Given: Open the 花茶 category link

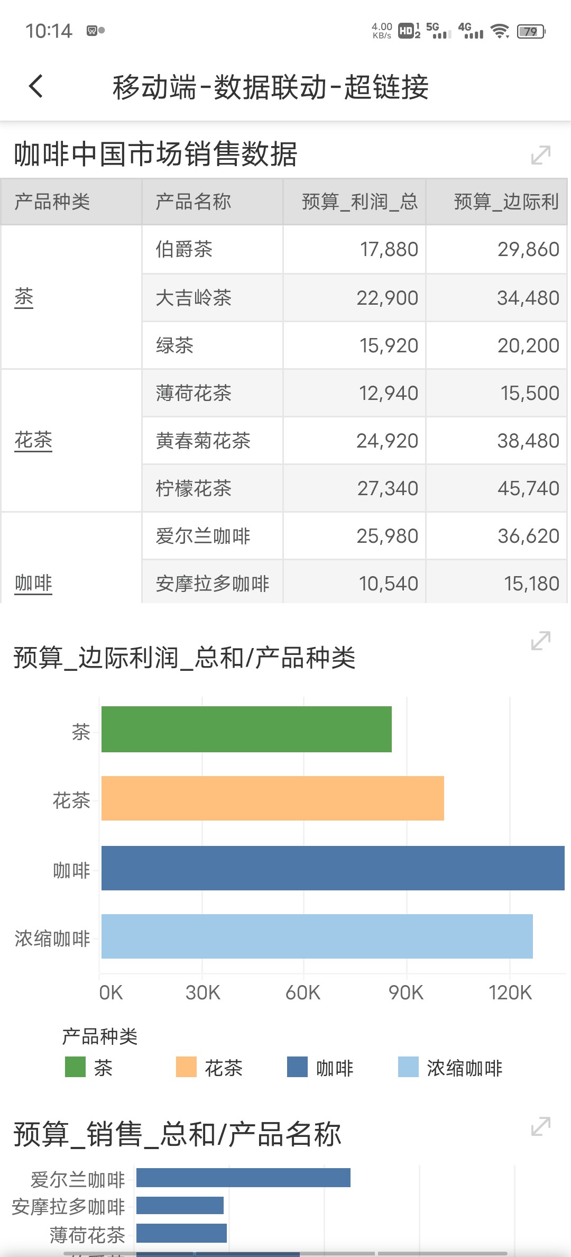Looking at the screenshot, I should tap(33, 440).
